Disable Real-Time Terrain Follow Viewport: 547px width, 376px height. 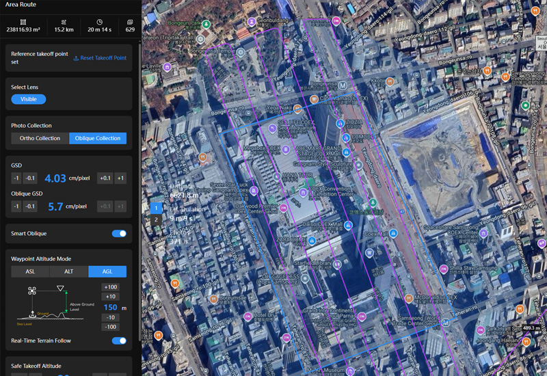(119, 340)
